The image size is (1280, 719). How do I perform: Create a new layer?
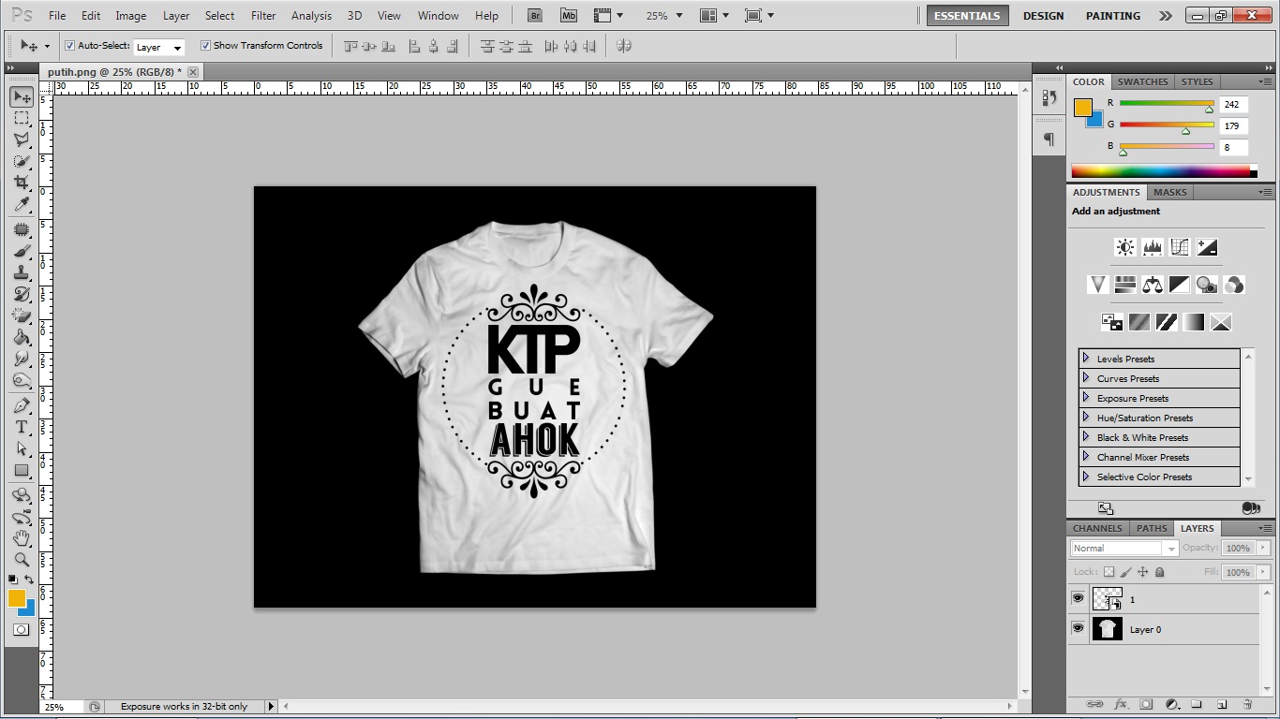click(1222, 704)
